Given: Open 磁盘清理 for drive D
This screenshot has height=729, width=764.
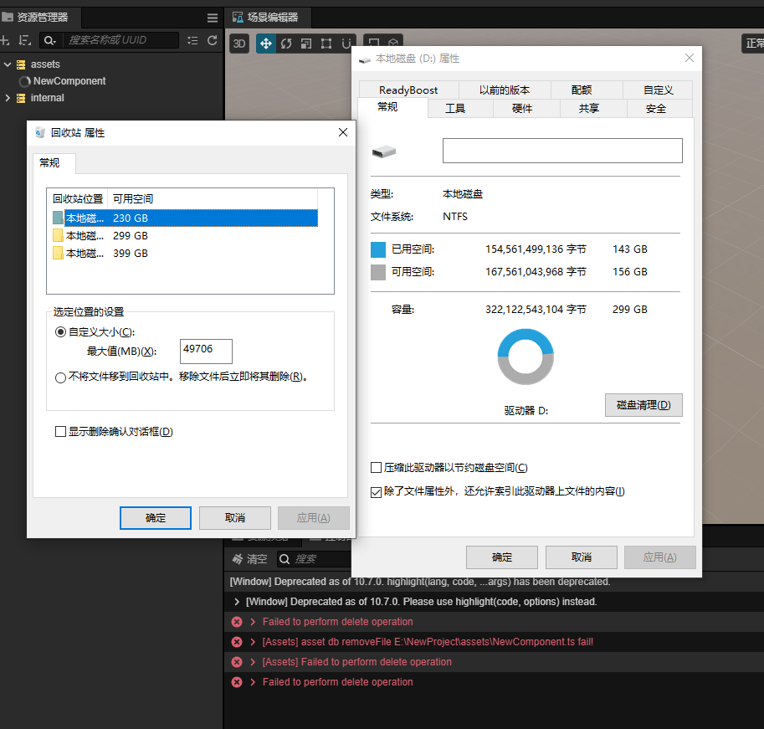Looking at the screenshot, I should tap(644, 405).
